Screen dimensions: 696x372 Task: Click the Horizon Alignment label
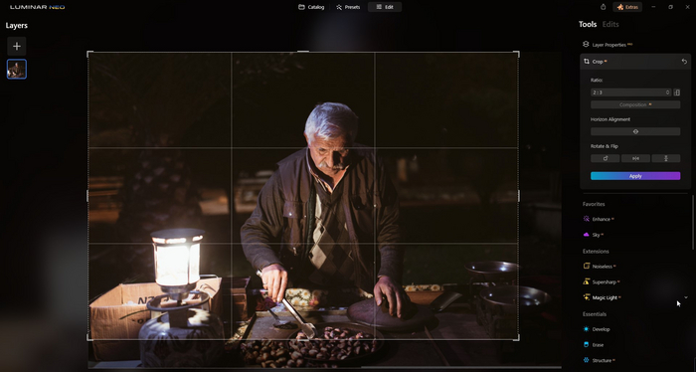click(x=610, y=119)
